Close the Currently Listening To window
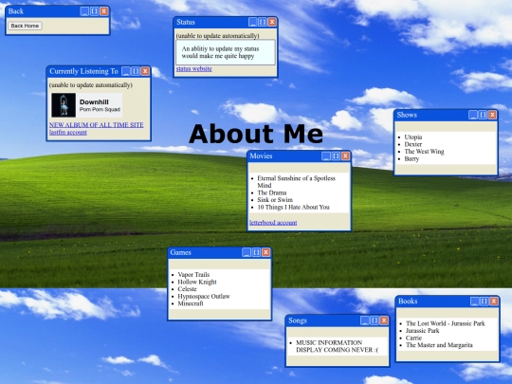This screenshot has height=384, width=512. [145, 71]
